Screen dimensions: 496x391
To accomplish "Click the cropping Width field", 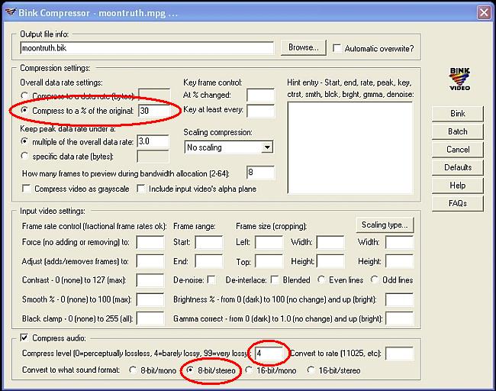I will coord(330,242).
